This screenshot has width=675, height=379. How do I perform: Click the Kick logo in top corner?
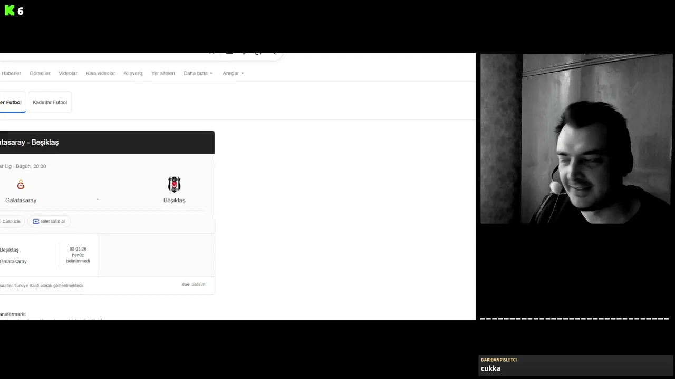click(x=9, y=11)
